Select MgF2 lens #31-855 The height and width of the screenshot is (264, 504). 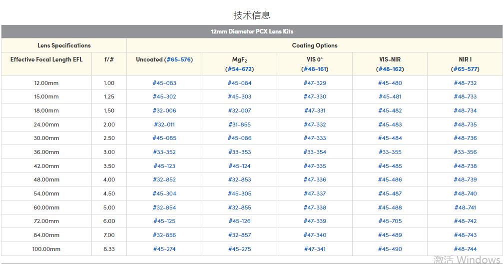(239, 124)
